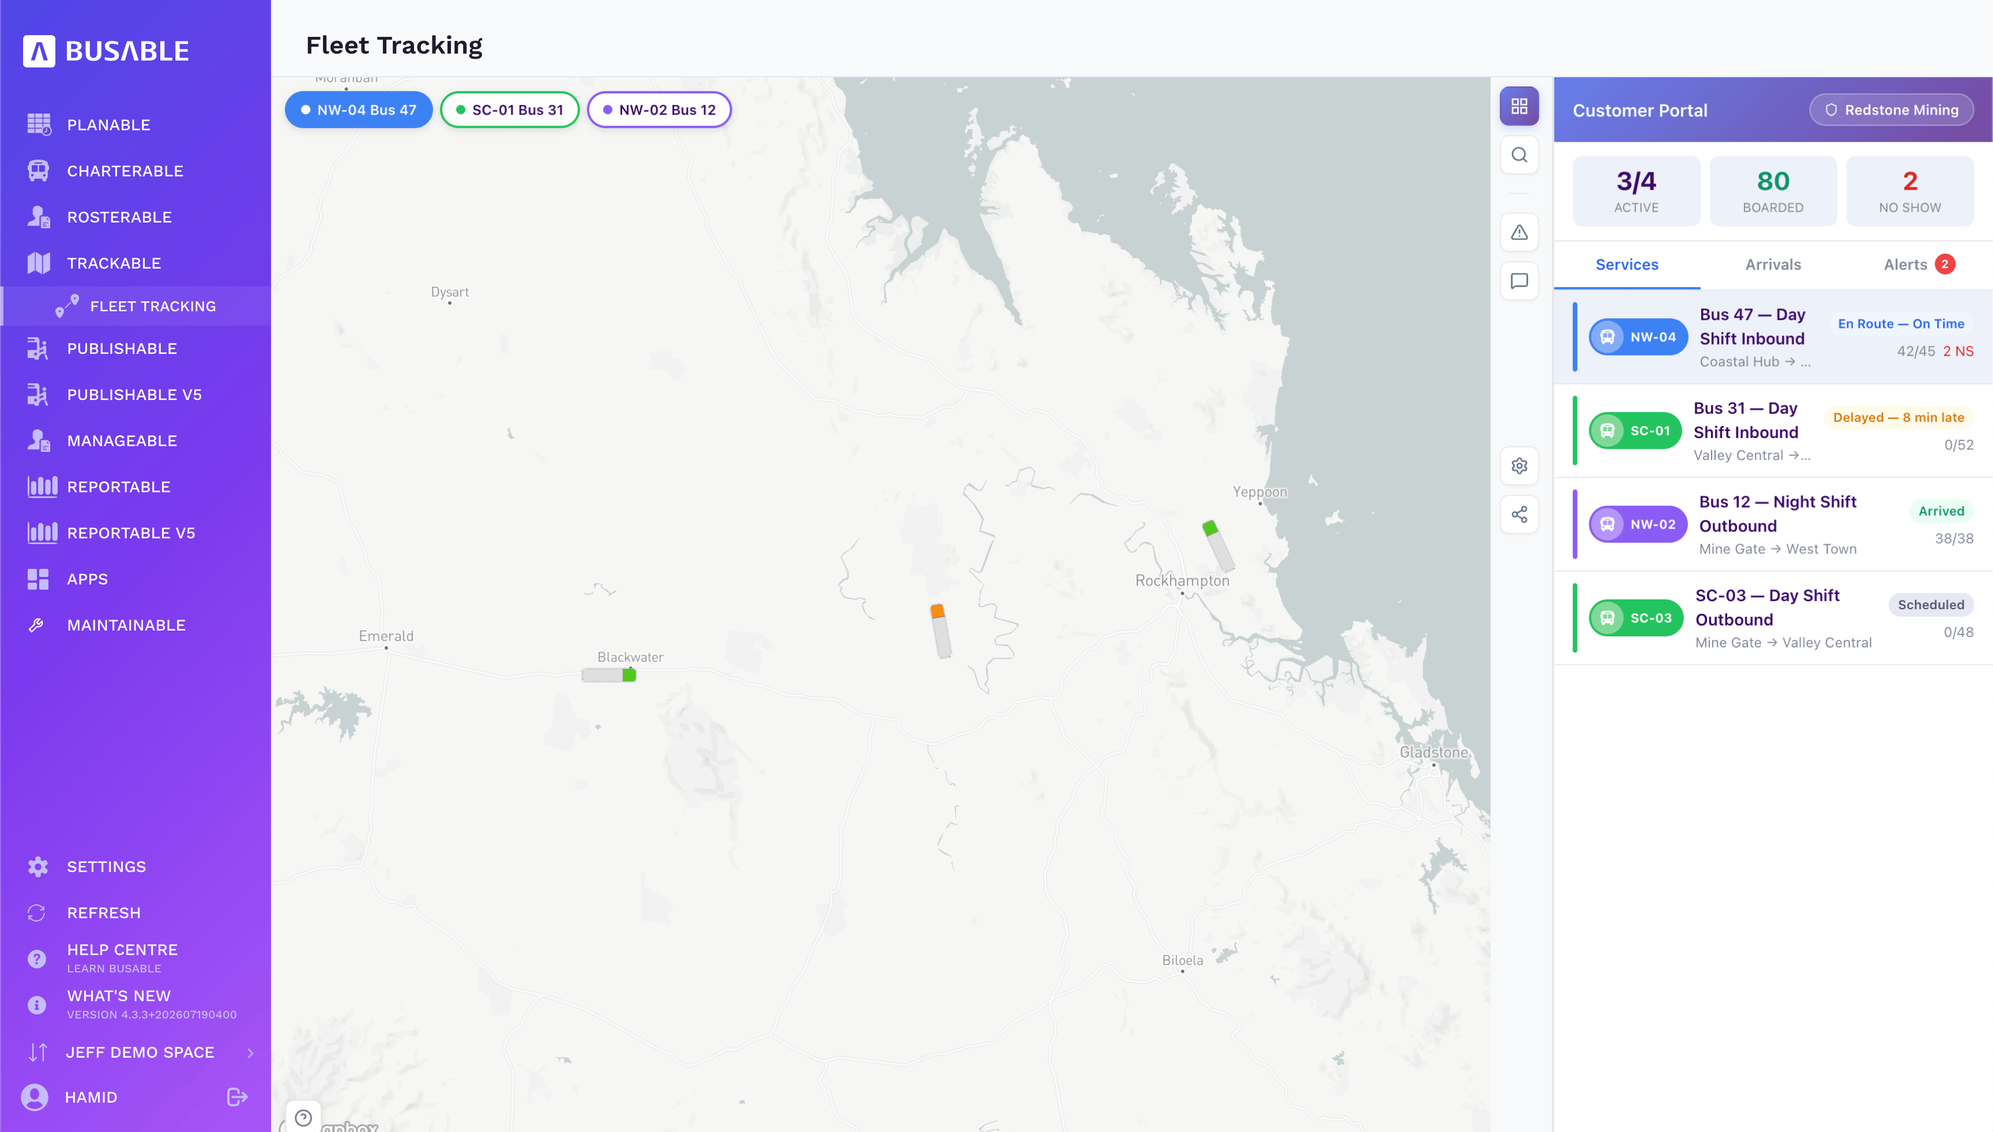
Task: Click the logout icon beside Hamid
Action: tap(237, 1097)
